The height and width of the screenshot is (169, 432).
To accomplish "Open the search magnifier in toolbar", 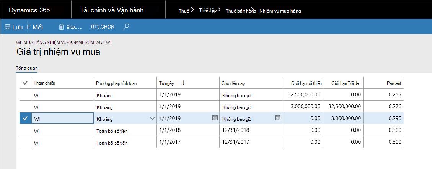I will (x=126, y=27).
